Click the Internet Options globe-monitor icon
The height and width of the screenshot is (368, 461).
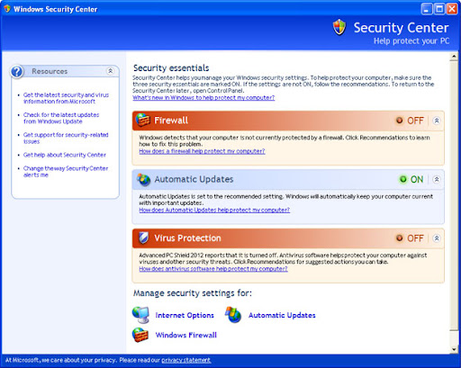point(140,315)
